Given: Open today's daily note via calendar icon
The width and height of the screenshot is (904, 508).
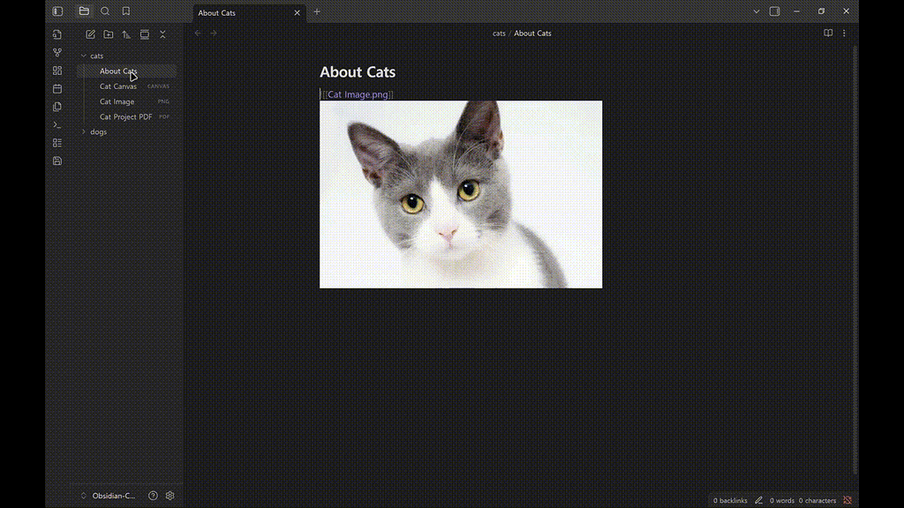Looking at the screenshot, I should click(56, 88).
